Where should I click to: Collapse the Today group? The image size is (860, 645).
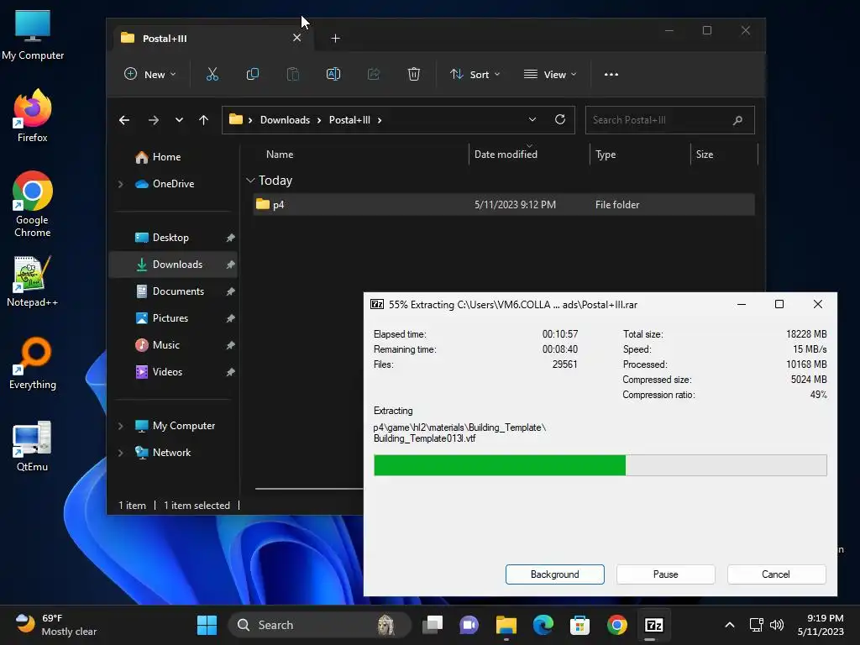point(250,181)
